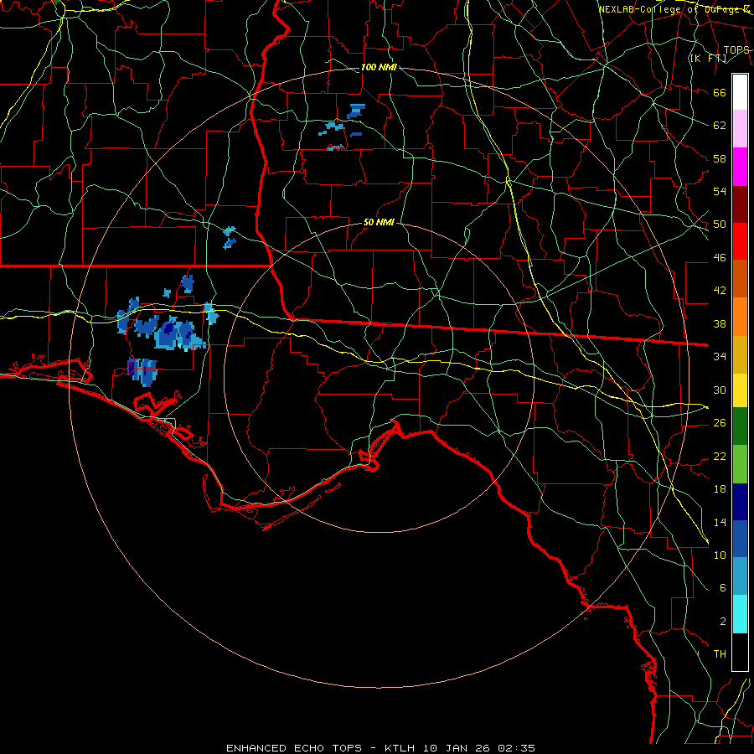Click the "50 NMI" range ring label

[x=379, y=222]
